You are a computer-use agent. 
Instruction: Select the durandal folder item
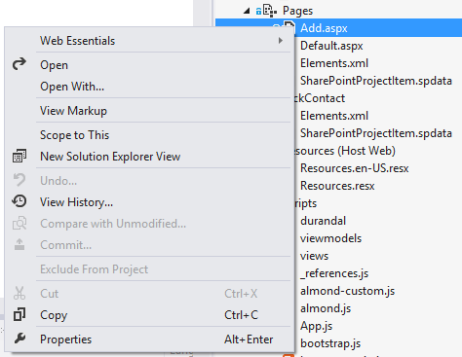click(x=324, y=221)
